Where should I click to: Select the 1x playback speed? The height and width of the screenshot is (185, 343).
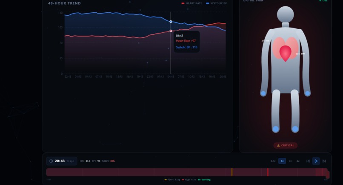[282, 161]
